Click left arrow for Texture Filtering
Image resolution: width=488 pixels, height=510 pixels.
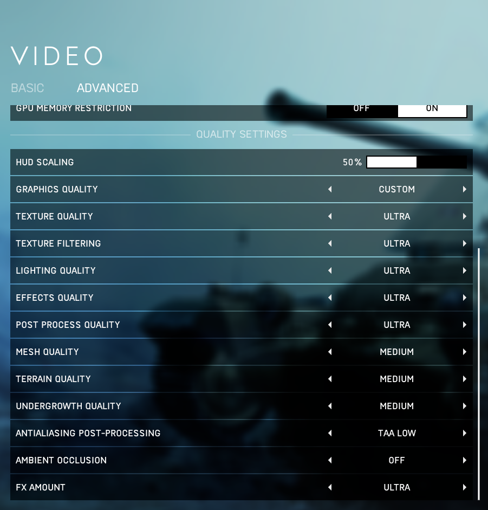(x=330, y=243)
